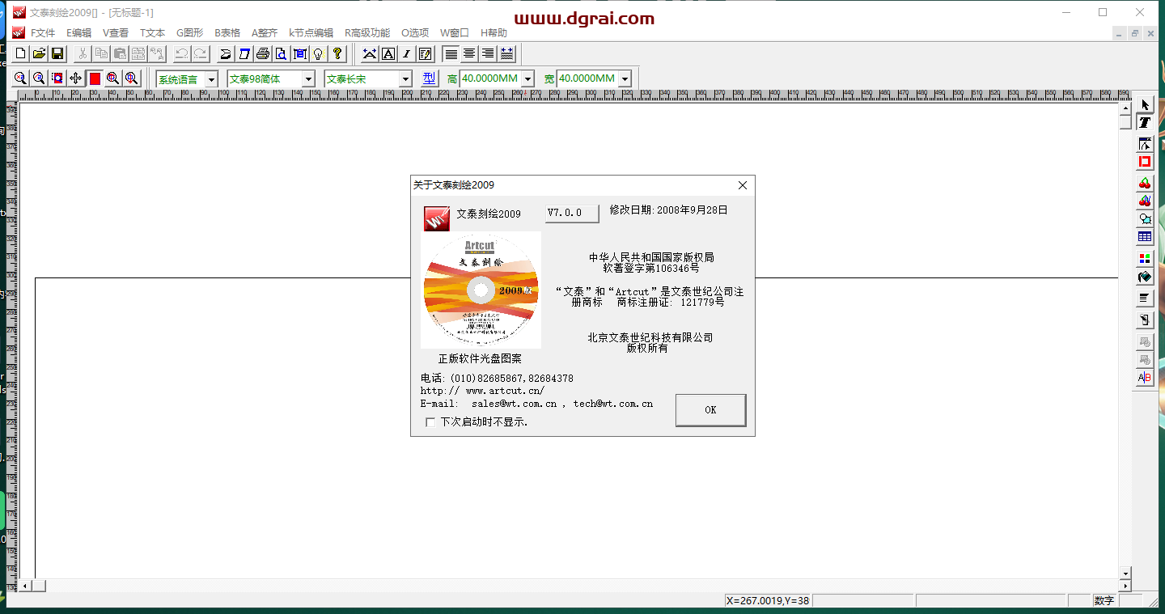Screen dimensions: 1165x614
Task: Open the 文泰长宋 font dropdown
Action: point(405,79)
